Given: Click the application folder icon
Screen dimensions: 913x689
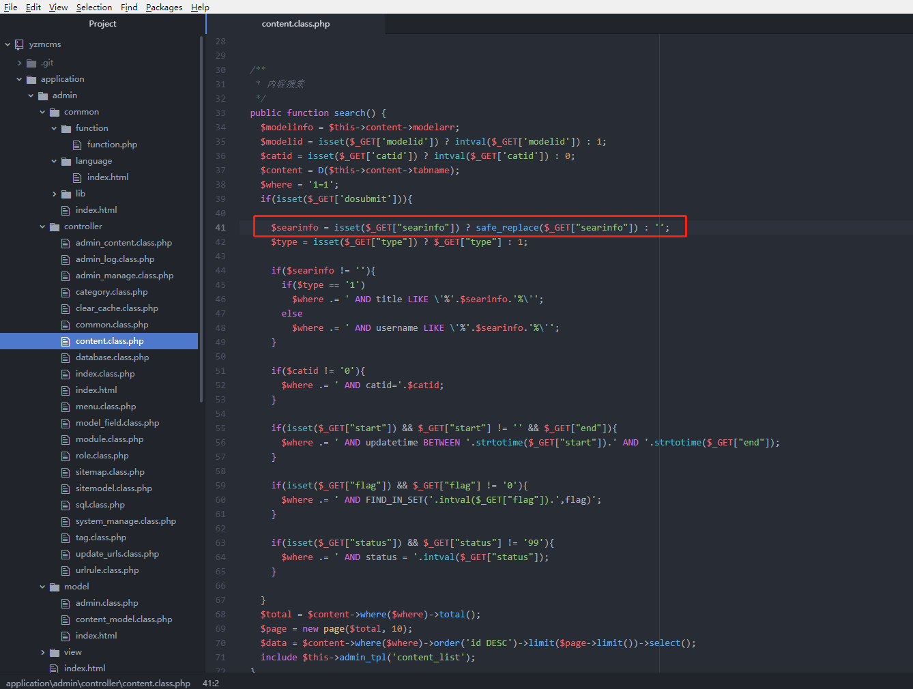Looking at the screenshot, I should pyautogui.click(x=31, y=80).
